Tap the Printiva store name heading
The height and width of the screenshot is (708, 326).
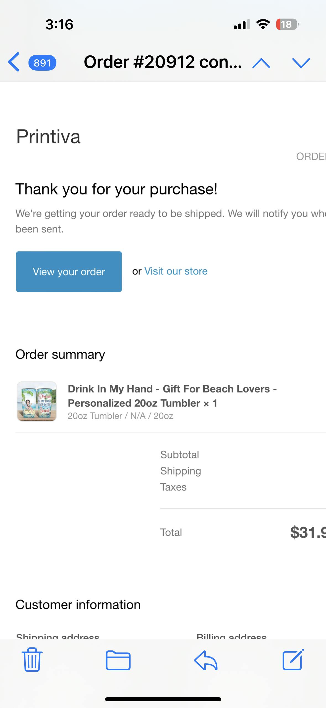(48, 137)
